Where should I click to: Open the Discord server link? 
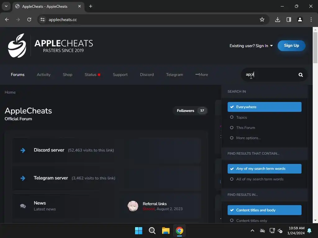pyautogui.click(x=49, y=150)
